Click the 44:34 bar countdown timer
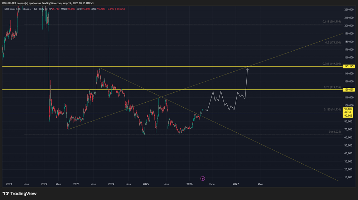Image resolution: width=358 pixels, height=200 pixels. tap(348, 112)
